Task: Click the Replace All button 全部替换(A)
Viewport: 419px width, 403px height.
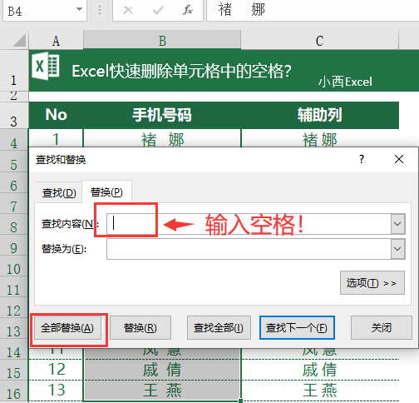Action: click(x=67, y=328)
